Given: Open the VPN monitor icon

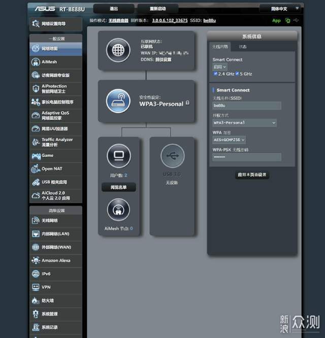Looking at the screenshot, I should click(36, 287).
